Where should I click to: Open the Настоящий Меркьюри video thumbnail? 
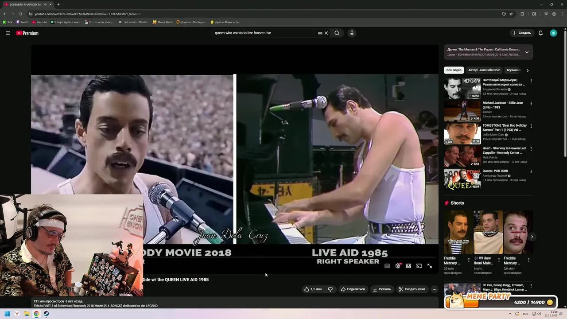[462, 88]
